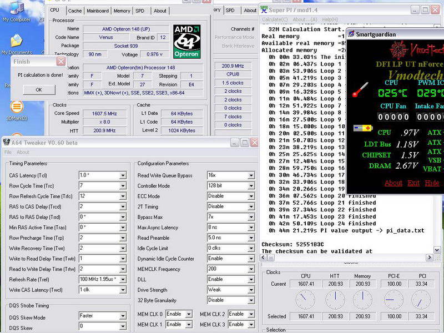Expand Read Write Queue Bypass dropdown

[251, 175]
